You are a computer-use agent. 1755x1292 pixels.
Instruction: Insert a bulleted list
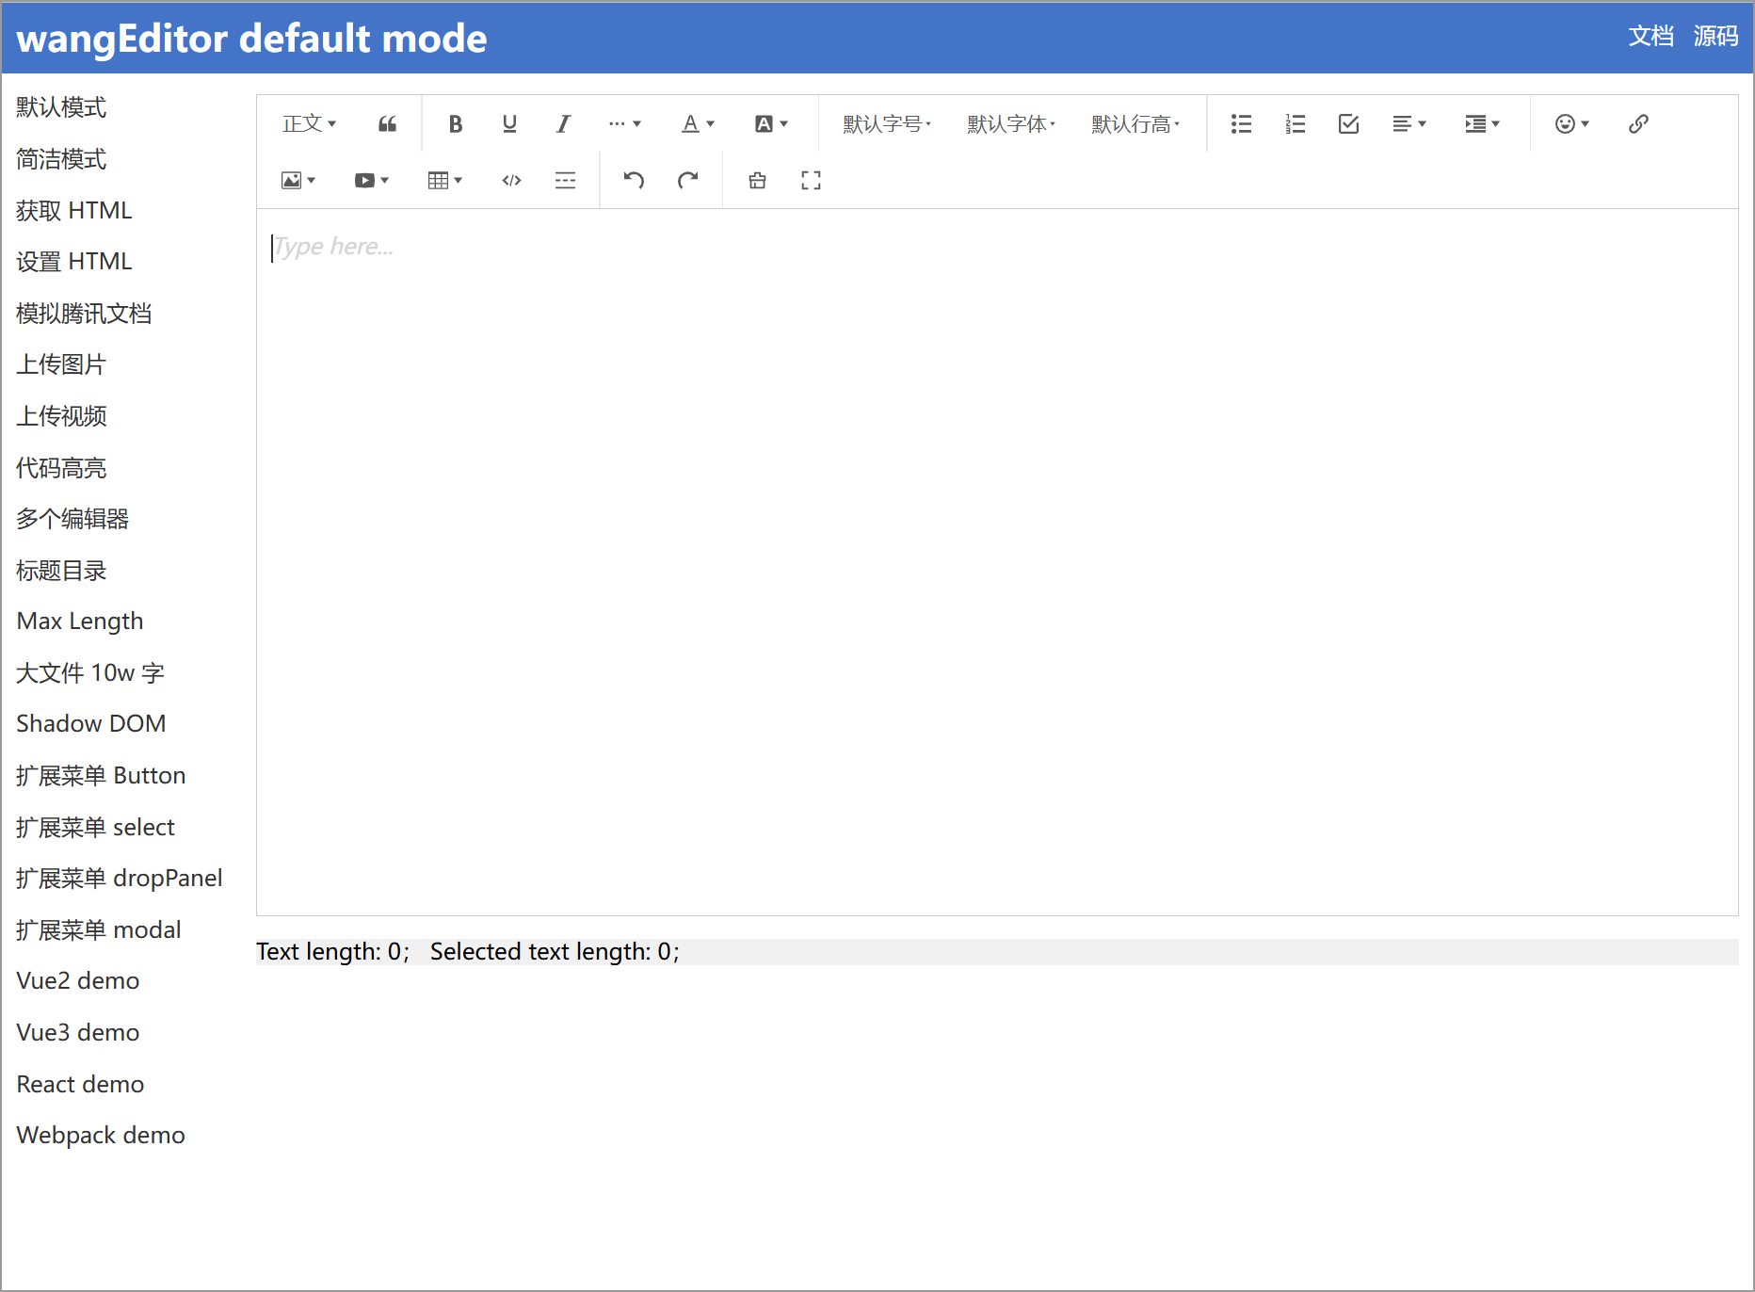tap(1241, 124)
